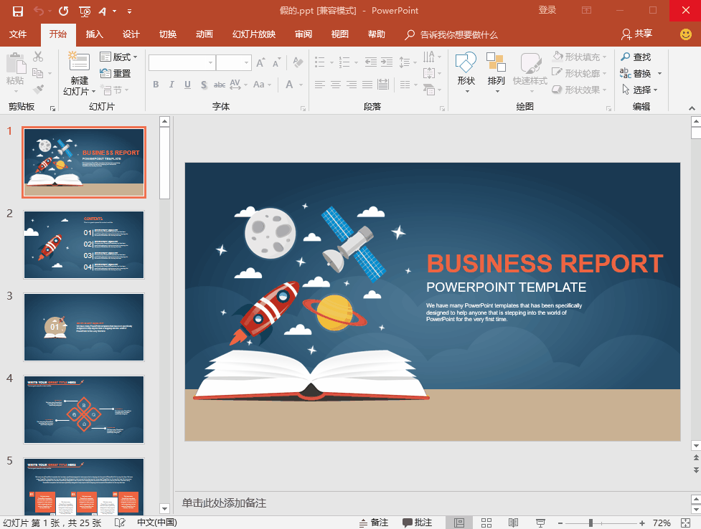The width and height of the screenshot is (701, 529).
Task: Switch to Slide Sorter view icon
Action: tap(486, 523)
